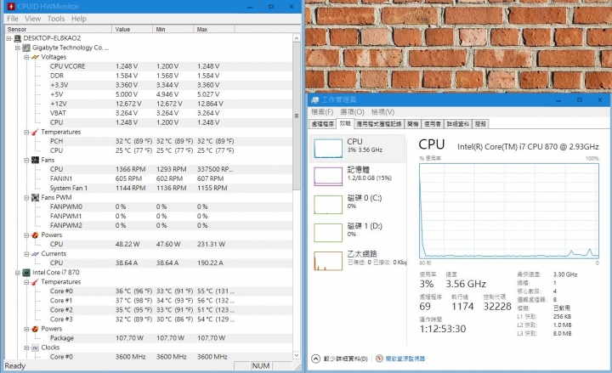Click the computer icon beside DESKTOP-EL8KAO2
Image resolution: width=612 pixels, height=373 pixels.
pos(18,38)
